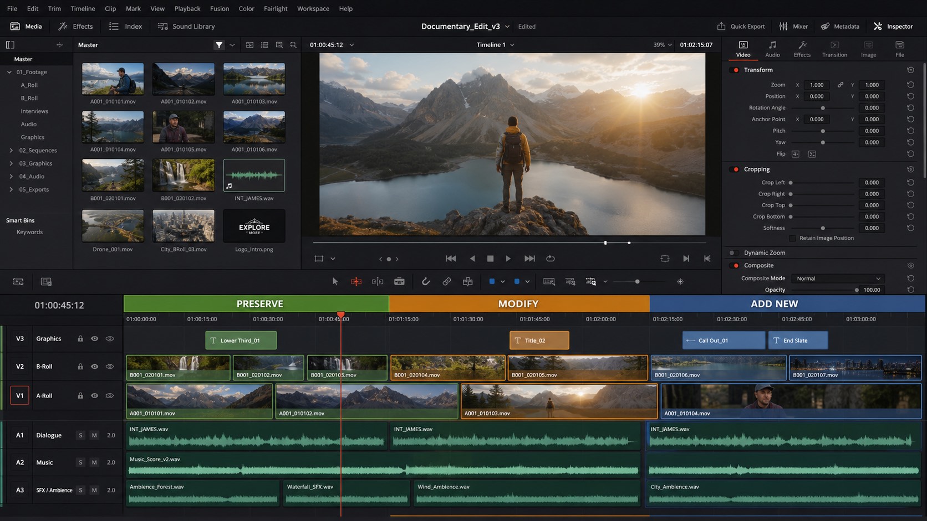This screenshot has height=521, width=927.
Task: Toggle the Transform section enable dot
Action: (x=736, y=70)
